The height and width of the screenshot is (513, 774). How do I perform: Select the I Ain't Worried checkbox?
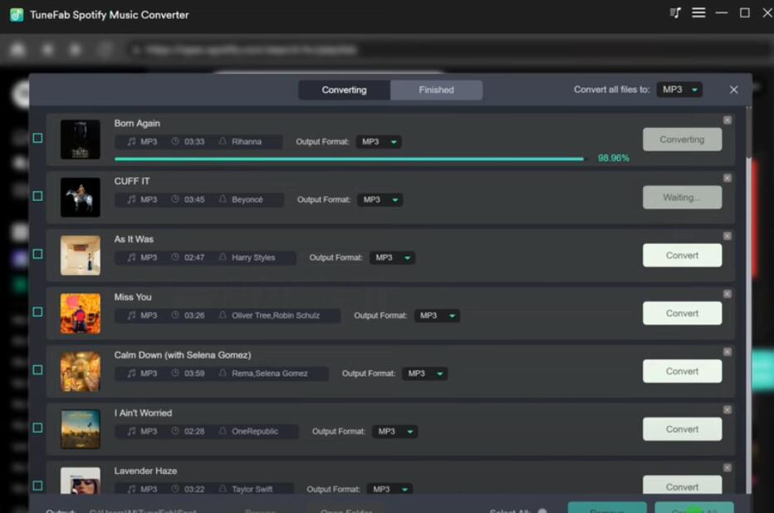tap(37, 428)
